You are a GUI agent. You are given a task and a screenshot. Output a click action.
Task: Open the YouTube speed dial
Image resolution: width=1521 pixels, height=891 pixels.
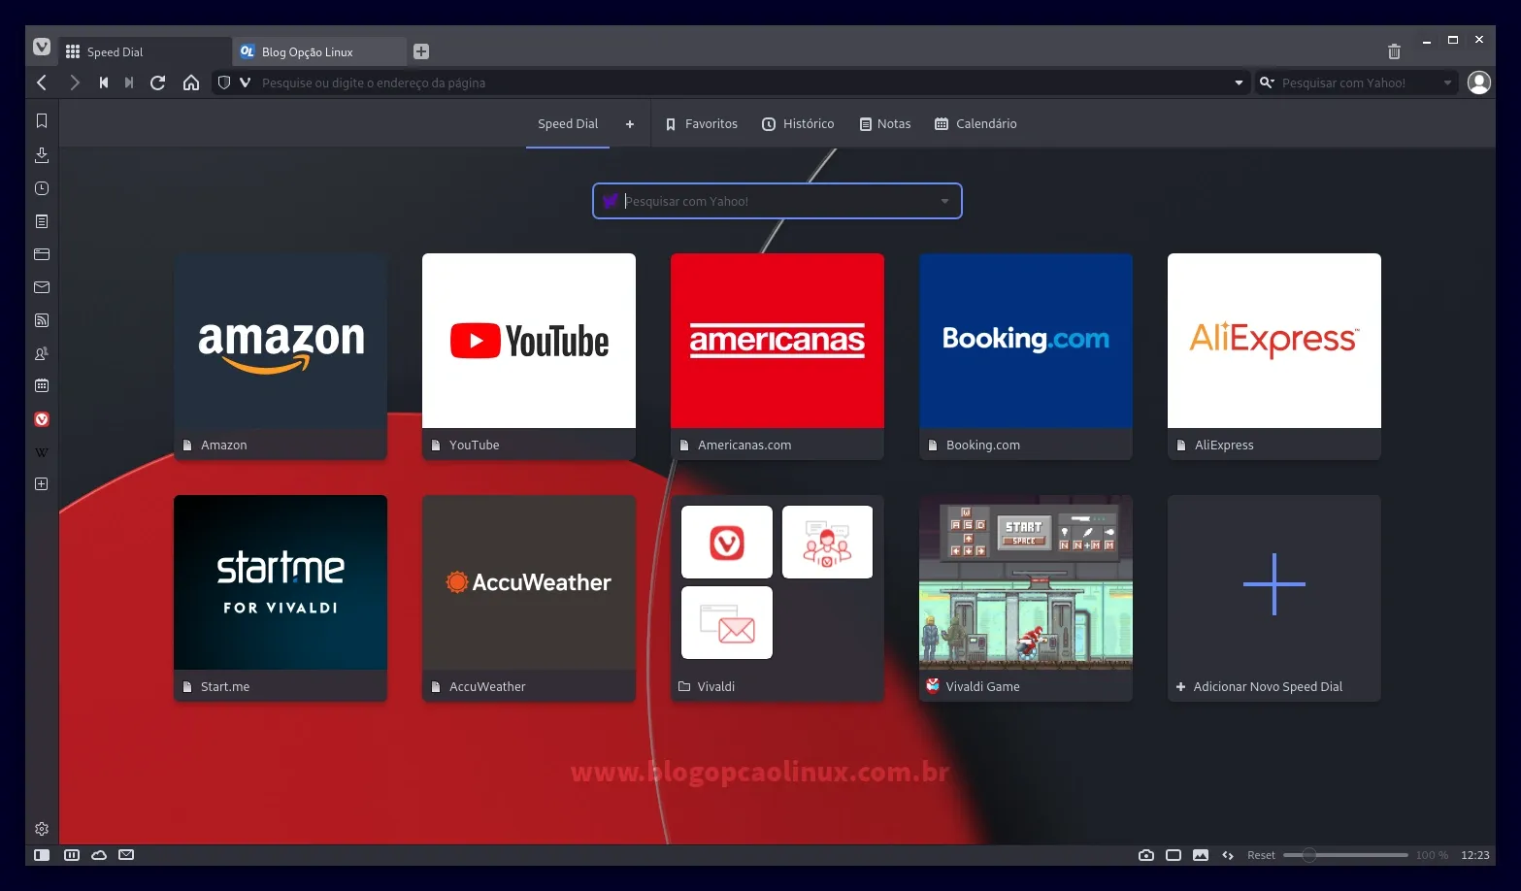coord(529,356)
